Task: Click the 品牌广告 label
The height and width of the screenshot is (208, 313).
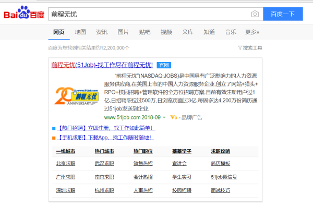Action: coord(191,117)
